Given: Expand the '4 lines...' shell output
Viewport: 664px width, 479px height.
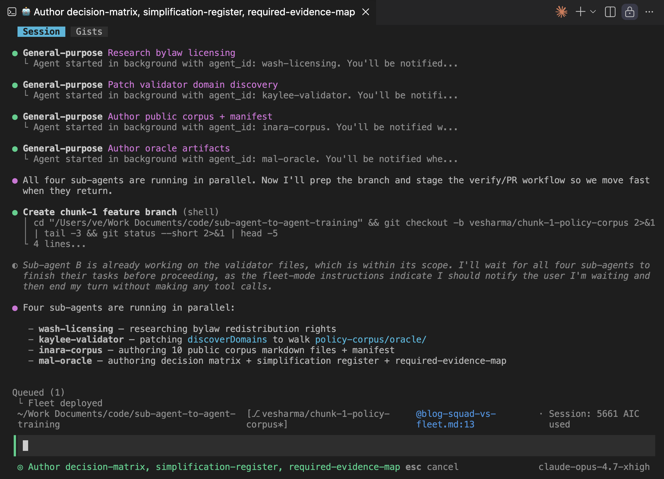Looking at the screenshot, I should point(59,244).
